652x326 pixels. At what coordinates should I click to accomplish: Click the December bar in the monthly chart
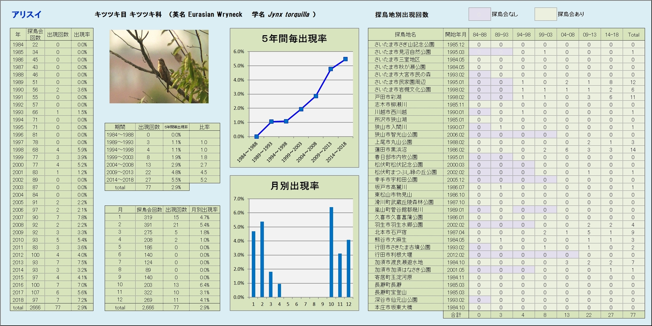click(x=348, y=268)
